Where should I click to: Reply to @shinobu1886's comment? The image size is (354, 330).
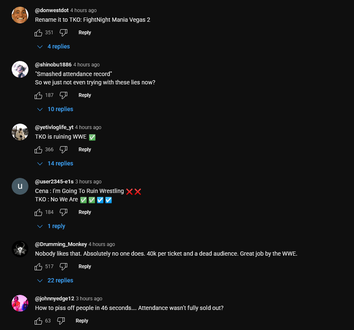pos(85,95)
